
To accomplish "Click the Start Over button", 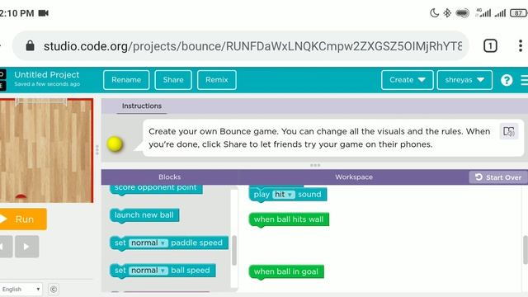I will point(498,177).
